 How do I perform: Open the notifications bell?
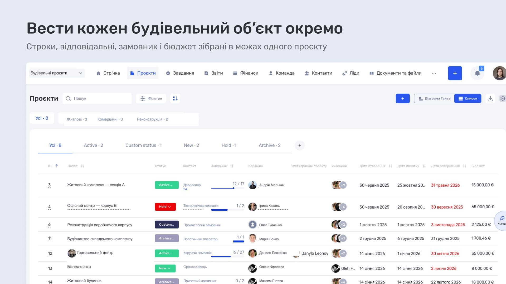click(x=477, y=73)
